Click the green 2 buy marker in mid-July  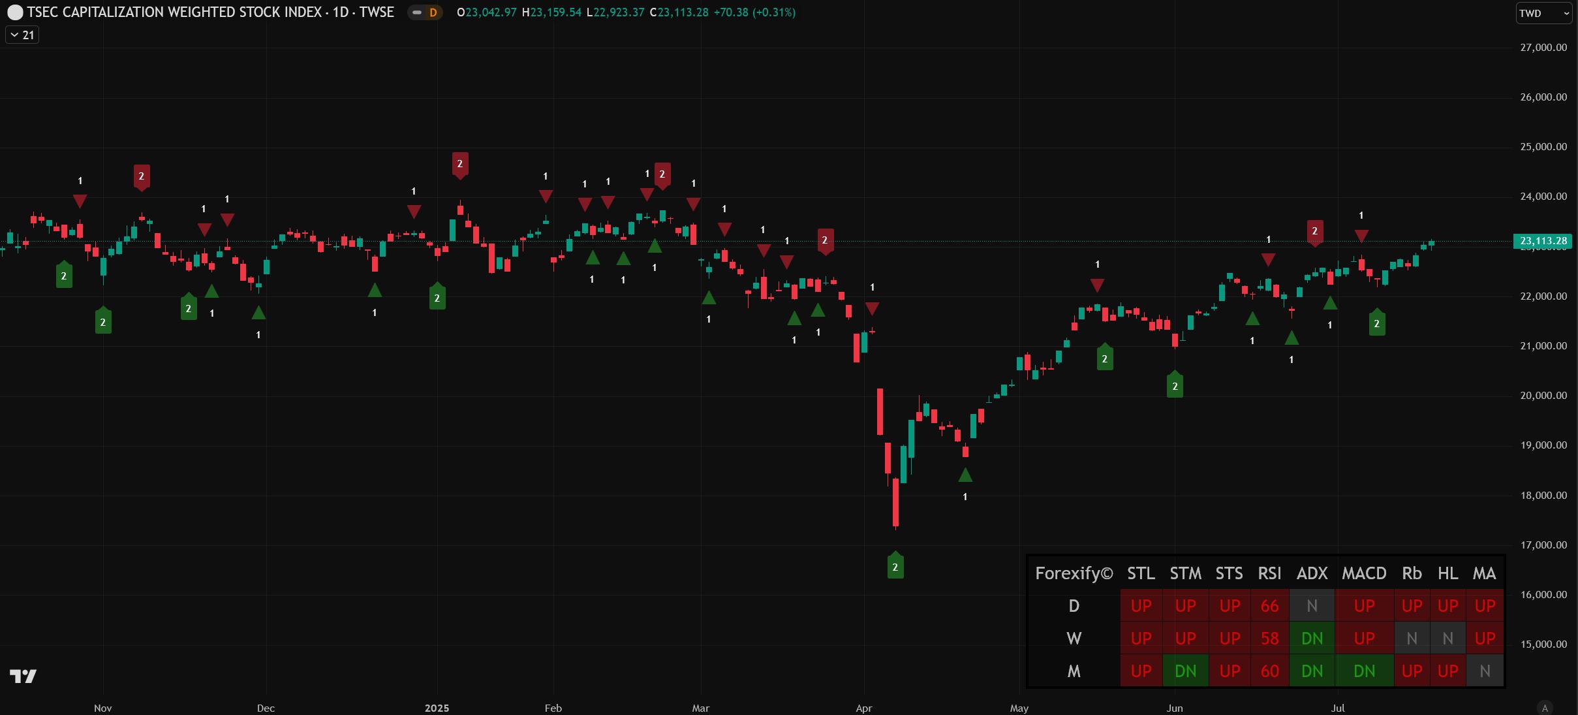click(x=1377, y=323)
